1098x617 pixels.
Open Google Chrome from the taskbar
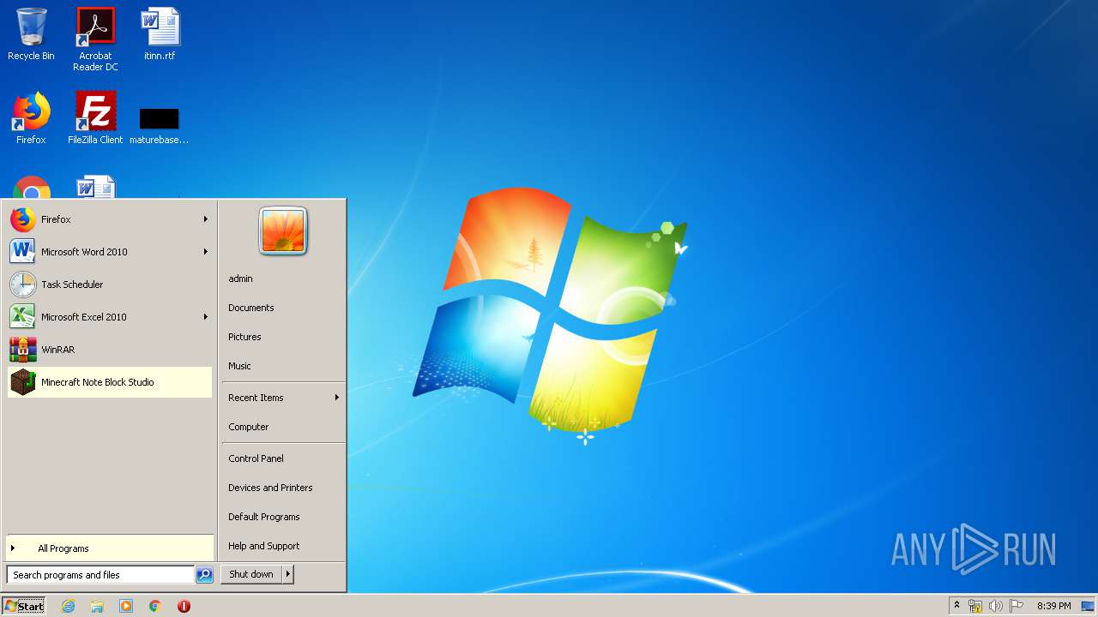[x=155, y=606]
